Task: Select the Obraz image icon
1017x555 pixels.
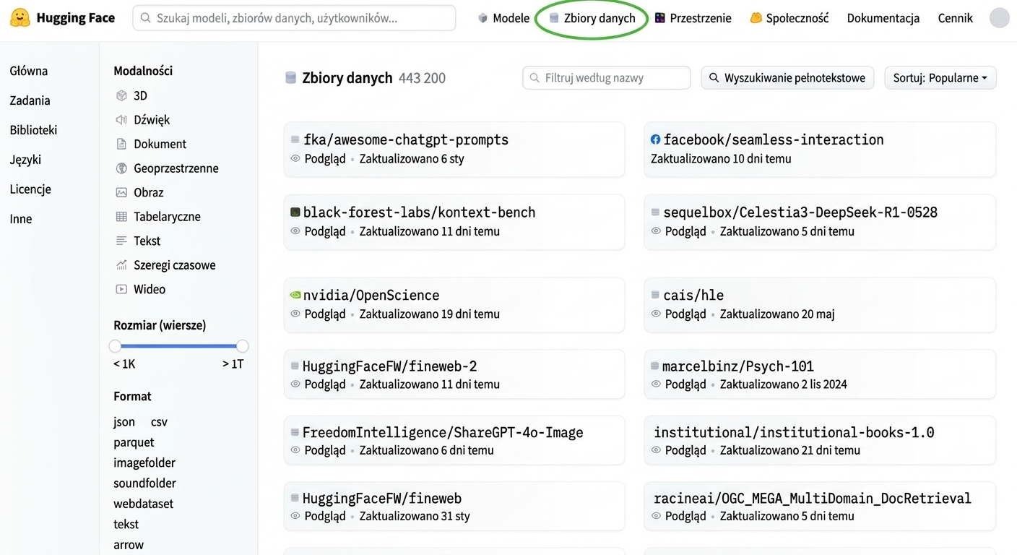Action: (121, 192)
